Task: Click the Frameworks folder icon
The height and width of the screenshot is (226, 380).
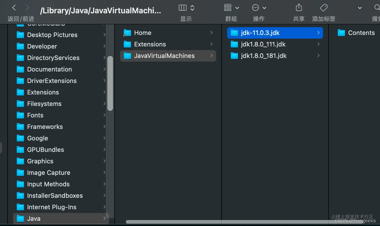Action: tap(20, 127)
